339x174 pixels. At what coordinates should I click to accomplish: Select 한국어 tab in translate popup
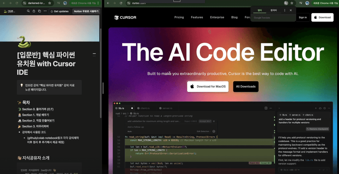click(273, 10)
